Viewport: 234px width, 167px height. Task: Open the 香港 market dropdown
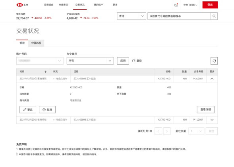coord(132,16)
